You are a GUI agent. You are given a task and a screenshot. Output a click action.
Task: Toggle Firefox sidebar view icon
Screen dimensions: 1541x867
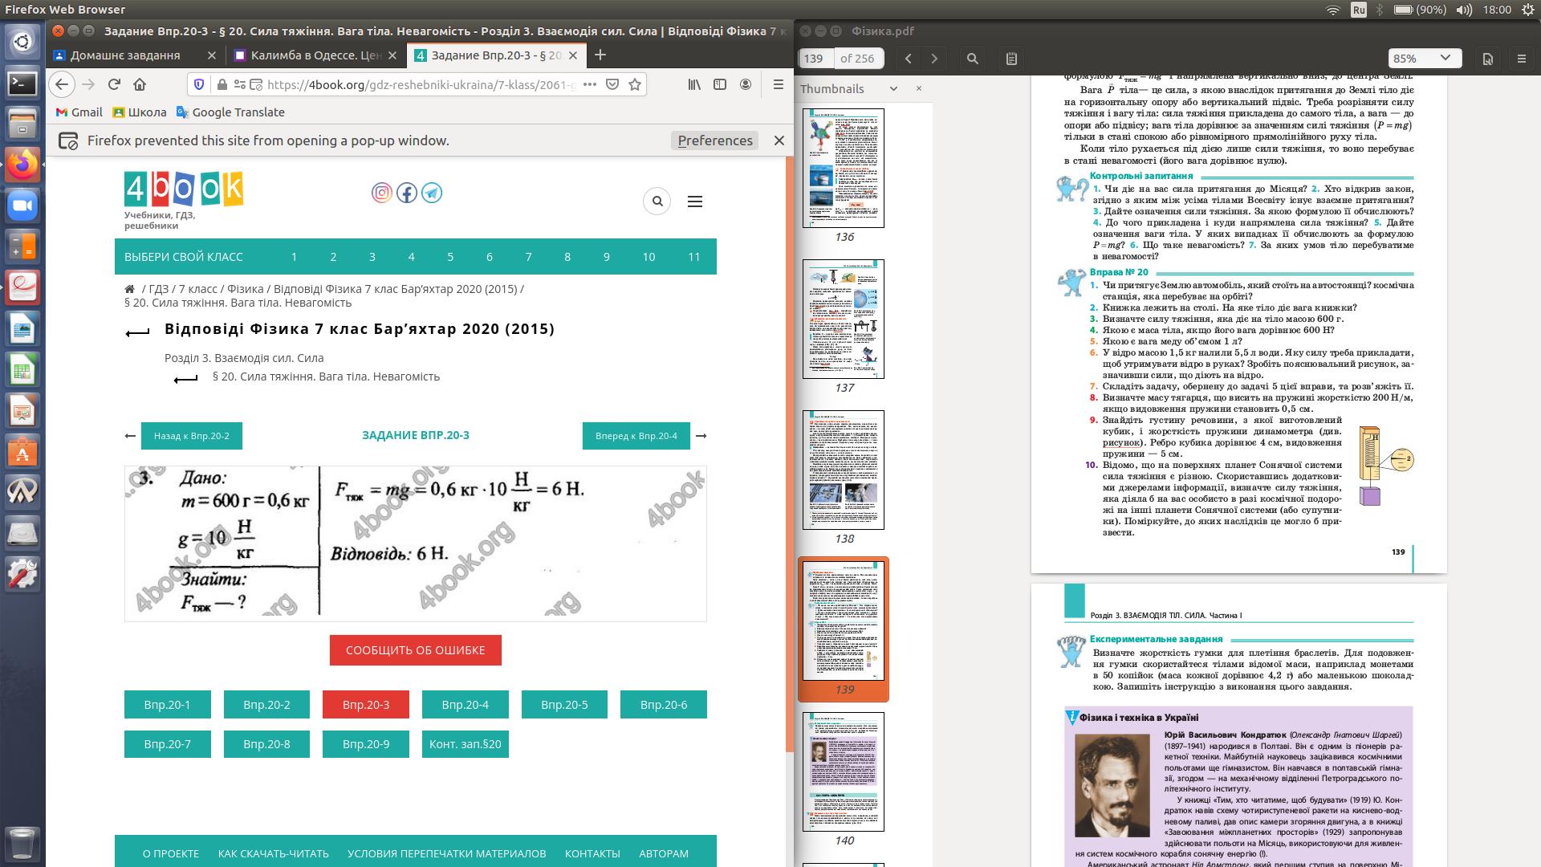coord(720,84)
